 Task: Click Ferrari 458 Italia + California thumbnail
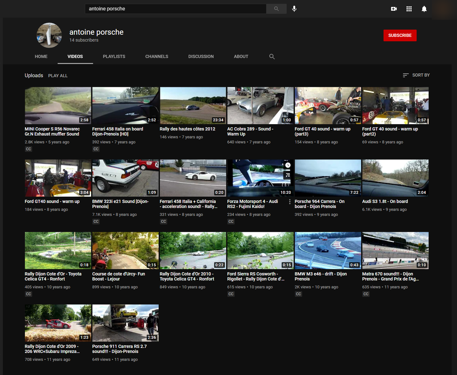[193, 178]
